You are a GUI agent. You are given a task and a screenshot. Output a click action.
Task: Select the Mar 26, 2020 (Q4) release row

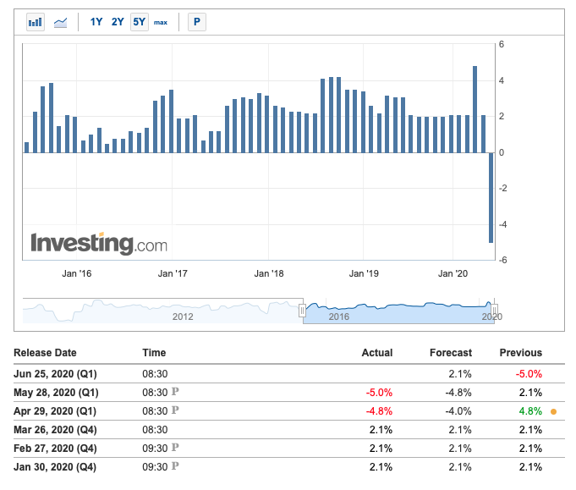point(53,430)
